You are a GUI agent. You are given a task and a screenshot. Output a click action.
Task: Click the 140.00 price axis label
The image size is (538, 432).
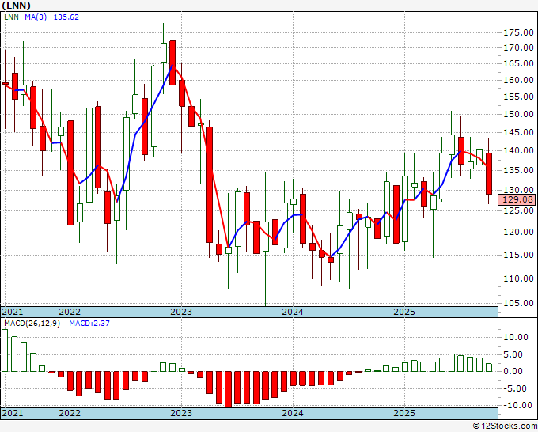(518, 150)
